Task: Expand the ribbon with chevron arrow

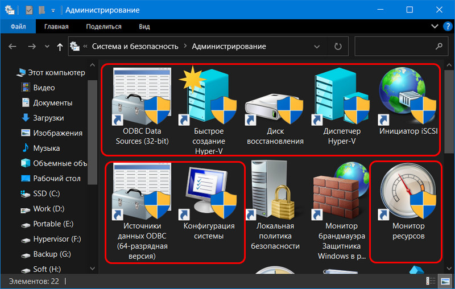Action: coord(435,26)
